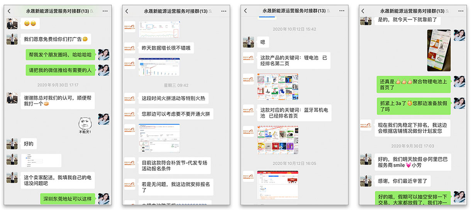The width and height of the screenshot is (471, 210).
Task: Open the product grid image below 已经排名第二页
Action: (278, 87)
